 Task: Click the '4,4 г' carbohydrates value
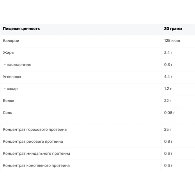(x=168, y=77)
